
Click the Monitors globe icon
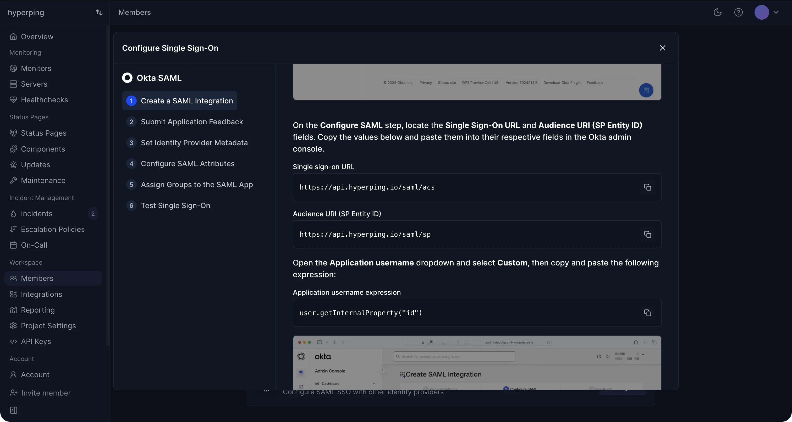[x=13, y=68]
